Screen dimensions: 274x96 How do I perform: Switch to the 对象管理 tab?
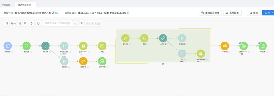(6, 5)
